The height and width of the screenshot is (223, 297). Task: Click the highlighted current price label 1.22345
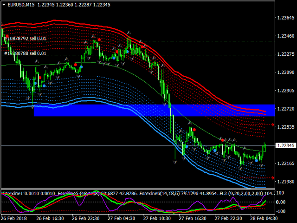click(x=286, y=145)
